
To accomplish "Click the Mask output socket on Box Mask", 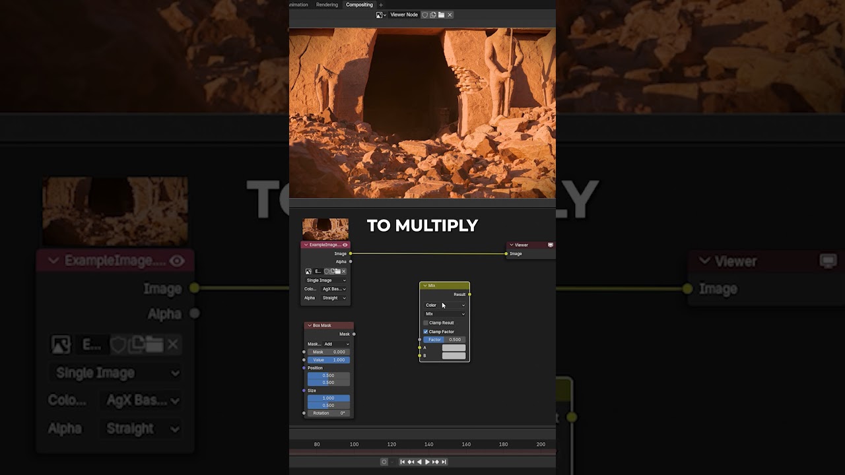I will (354, 334).
